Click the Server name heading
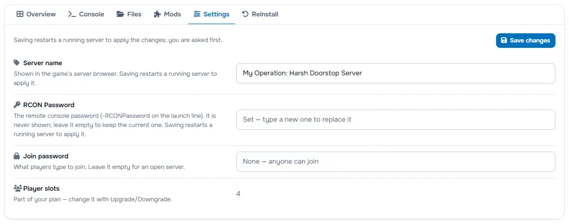The height and width of the screenshot is (224, 569). click(43, 63)
